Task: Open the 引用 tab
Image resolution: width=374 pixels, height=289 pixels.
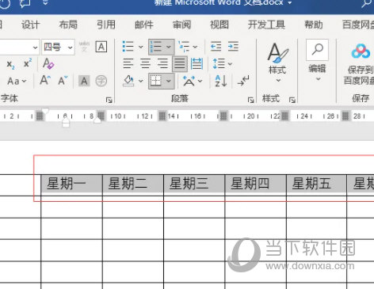Action: [x=106, y=25]
